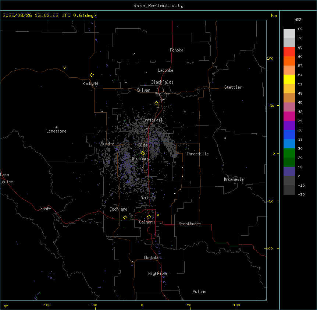Pick the indigo 10-0 dBZ legend swatch

point(289,172)
